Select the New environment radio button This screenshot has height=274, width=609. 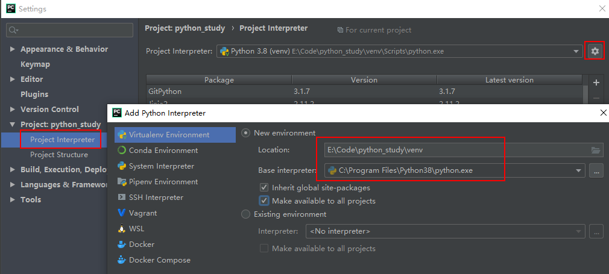pos(245,132)
